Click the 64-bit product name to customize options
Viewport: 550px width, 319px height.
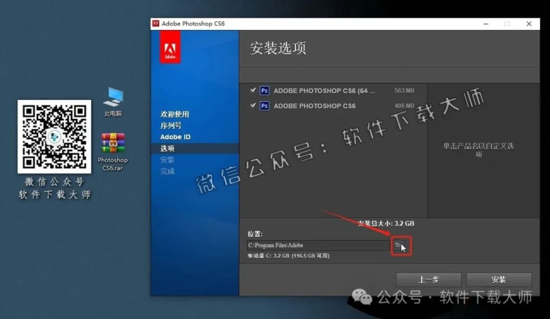[322, 91]
